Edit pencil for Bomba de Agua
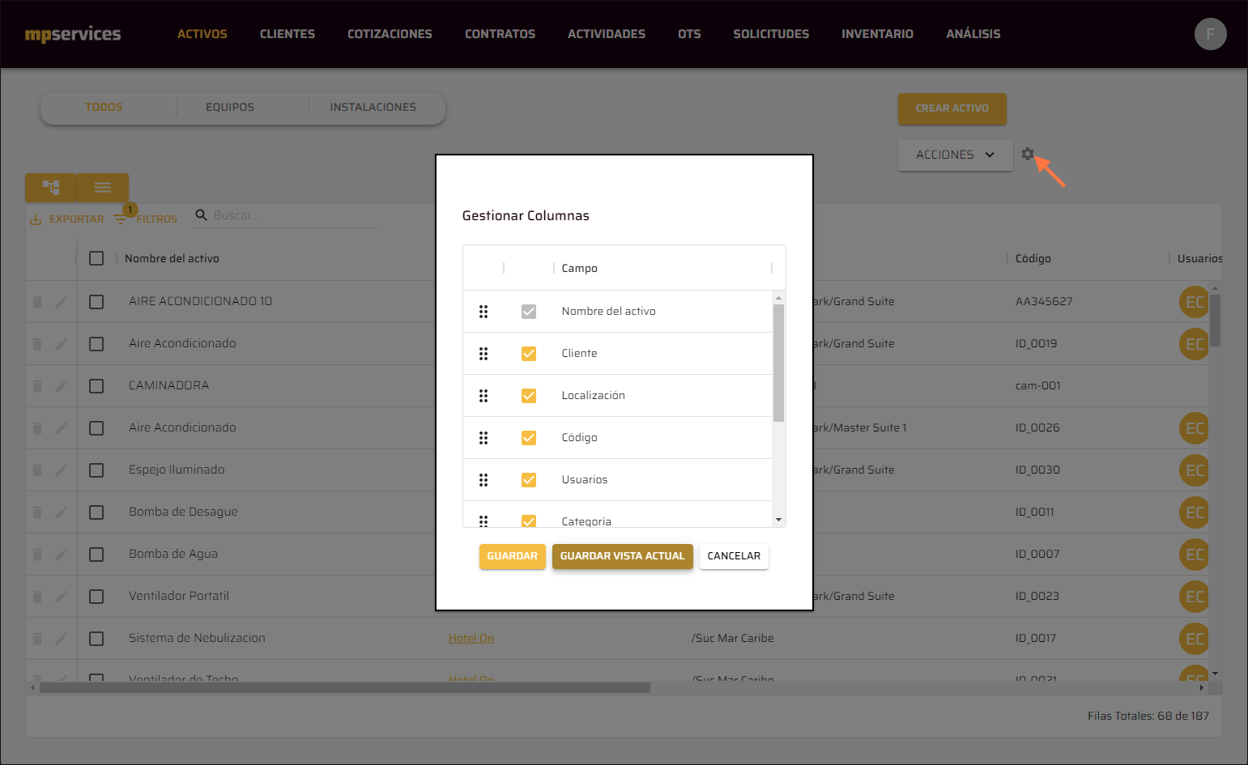The height and width of the screenshot is (765, 1248). click(61, 555)
